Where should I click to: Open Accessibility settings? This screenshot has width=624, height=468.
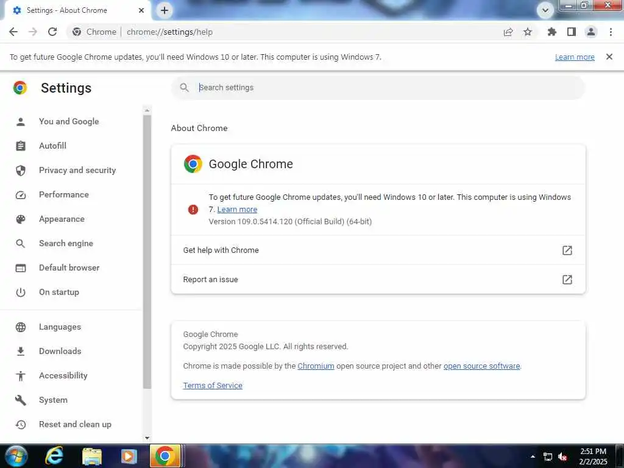click(63, 375)
